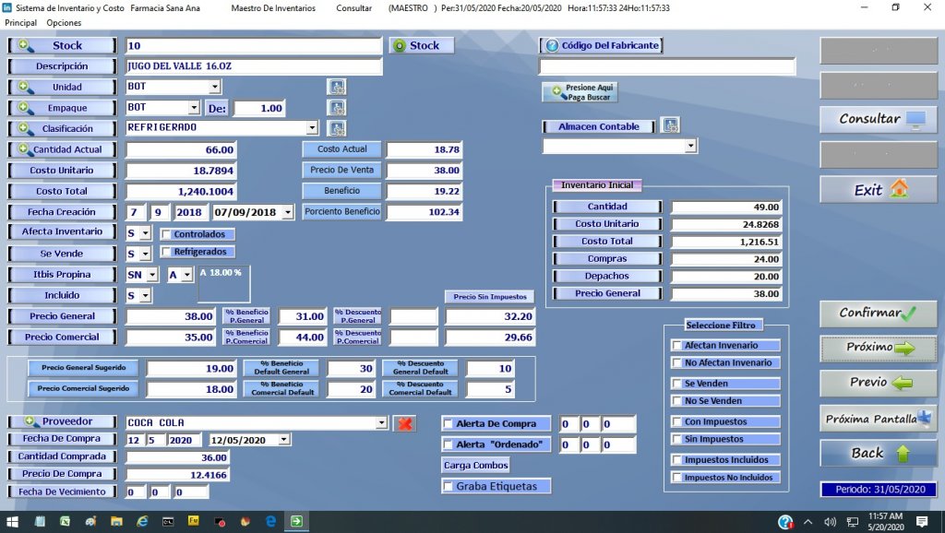
Task: Click the icon next to Almacen Contable
Action: (x=670, y=125)
